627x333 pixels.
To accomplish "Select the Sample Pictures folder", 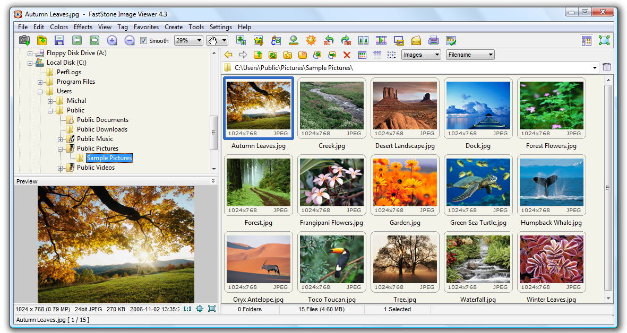I will 109,157.
